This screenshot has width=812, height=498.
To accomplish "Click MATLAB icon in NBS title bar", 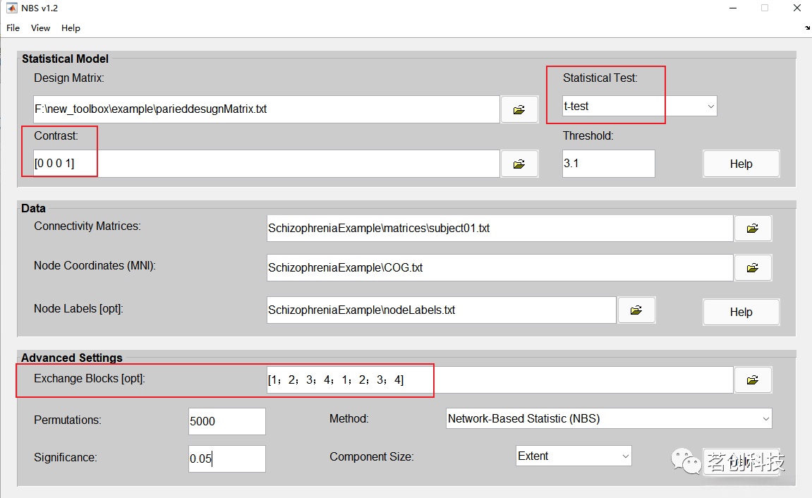I will tap(11, 8).
